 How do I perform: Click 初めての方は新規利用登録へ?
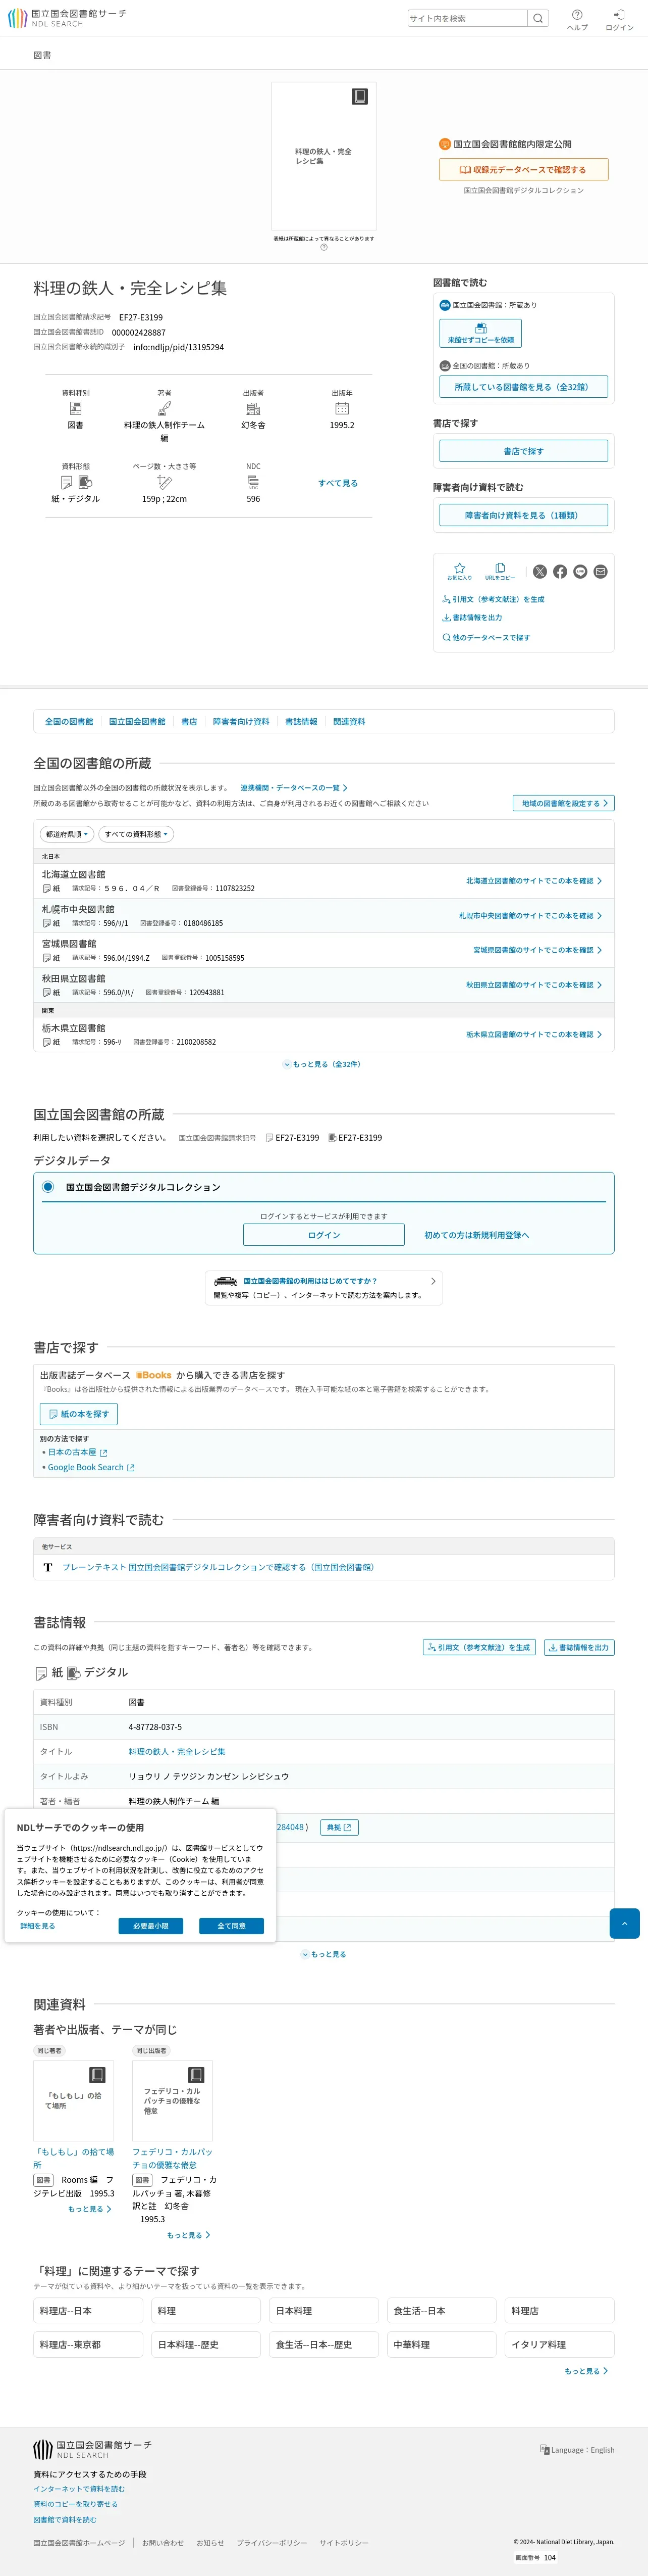(x=476, y=1235)
